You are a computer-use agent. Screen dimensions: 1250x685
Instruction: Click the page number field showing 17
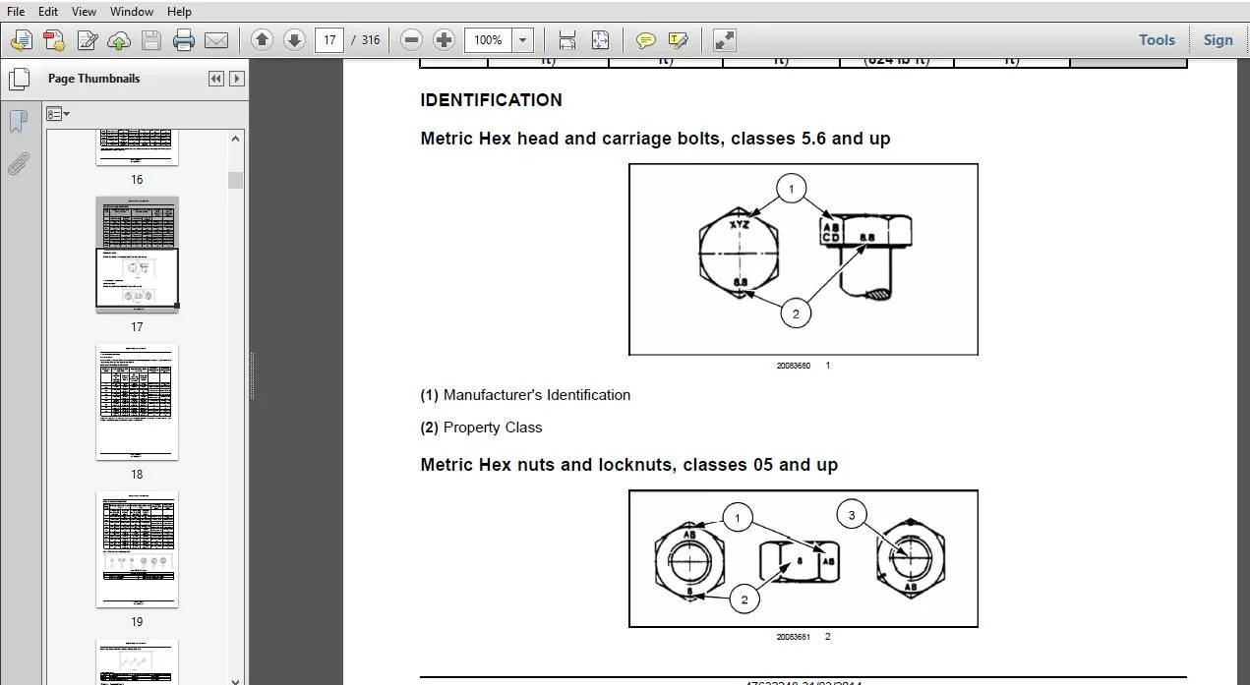(x=328, y=40)
